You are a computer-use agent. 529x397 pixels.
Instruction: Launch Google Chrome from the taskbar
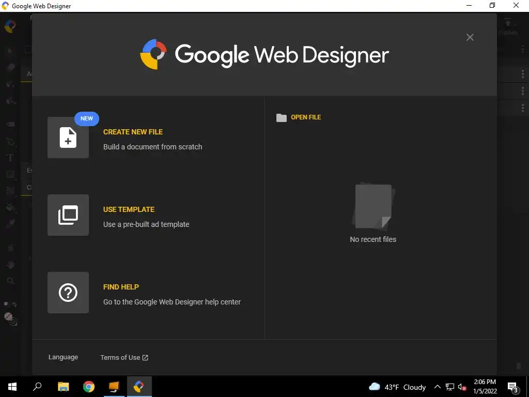point(89,387)
